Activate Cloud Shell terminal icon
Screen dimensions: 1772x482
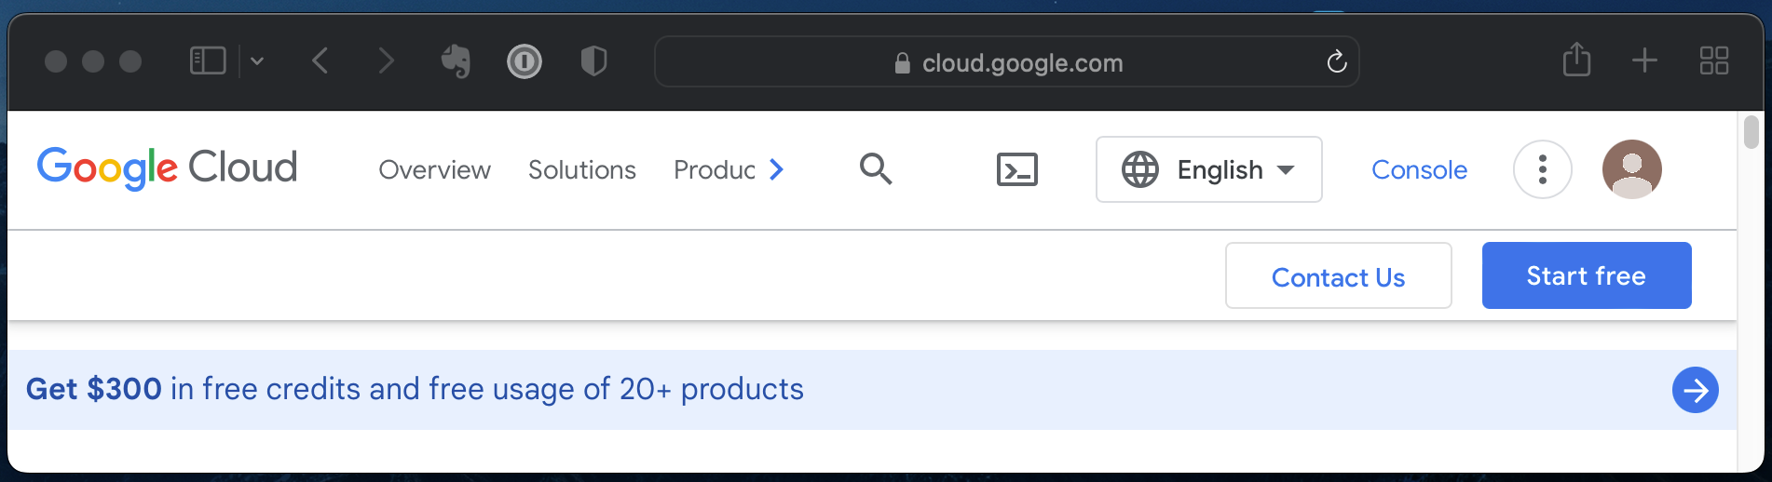coord(1016,169)
